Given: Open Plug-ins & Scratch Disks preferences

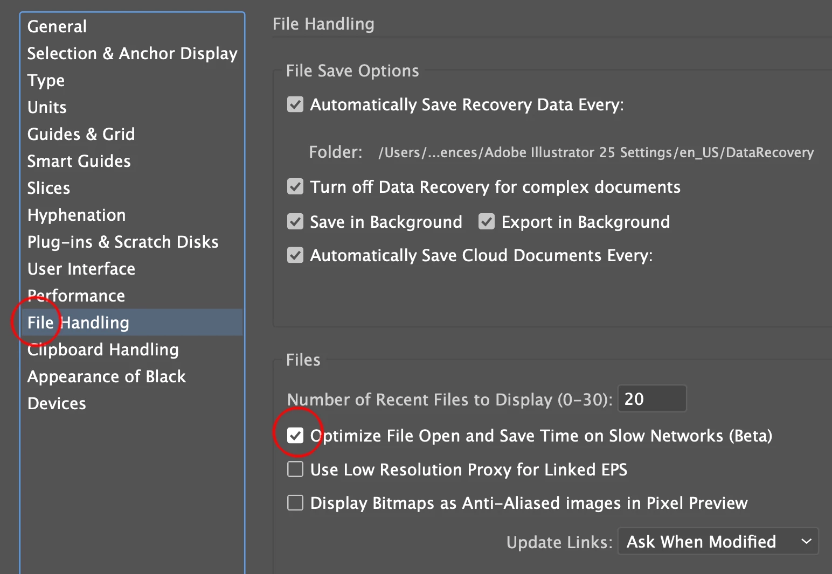Looking at the screenshot, I should (x=123, y=242).
